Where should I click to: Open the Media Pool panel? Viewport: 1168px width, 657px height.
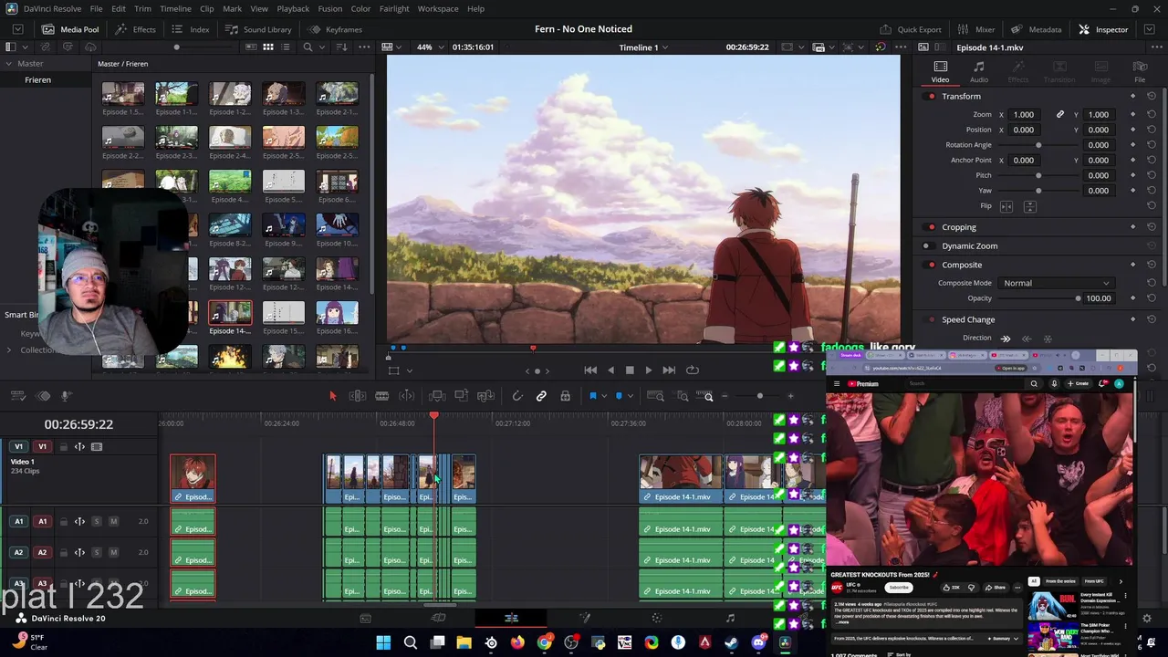pyautogui.click(x=70, y=29)
